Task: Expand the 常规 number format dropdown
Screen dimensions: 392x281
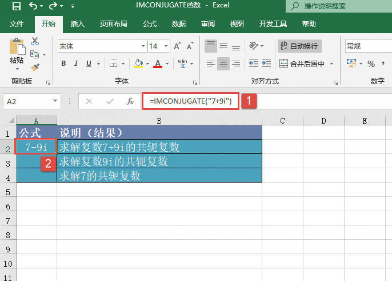Action: [x=368, y=46]
